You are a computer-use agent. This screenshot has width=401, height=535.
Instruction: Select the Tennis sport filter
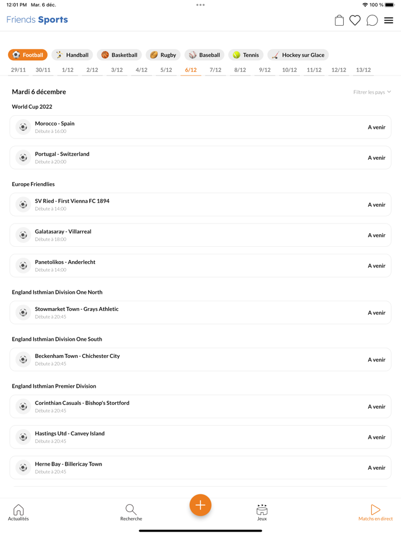[x=246, y=55]
